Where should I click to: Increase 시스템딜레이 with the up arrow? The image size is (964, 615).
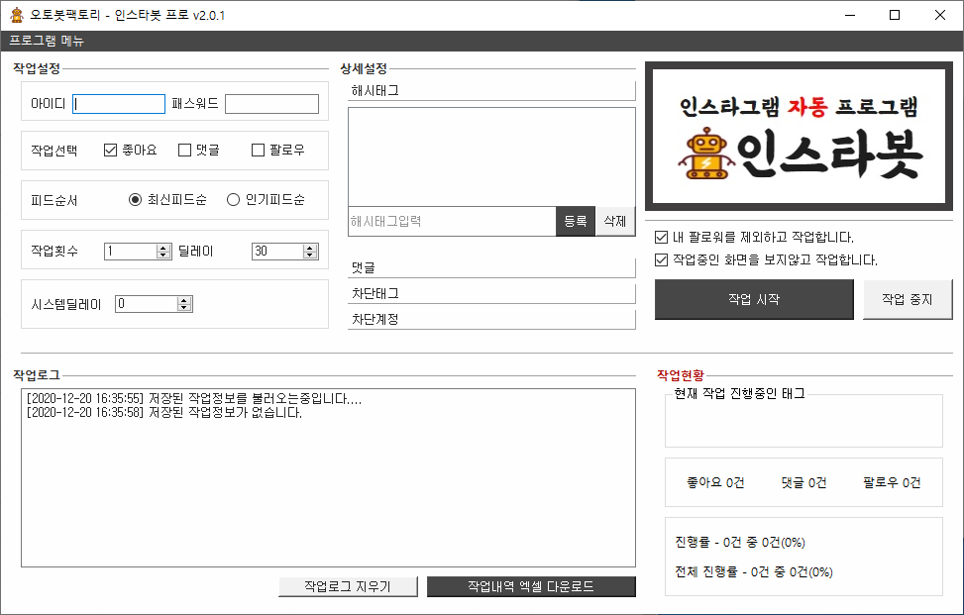click(184, 300)
